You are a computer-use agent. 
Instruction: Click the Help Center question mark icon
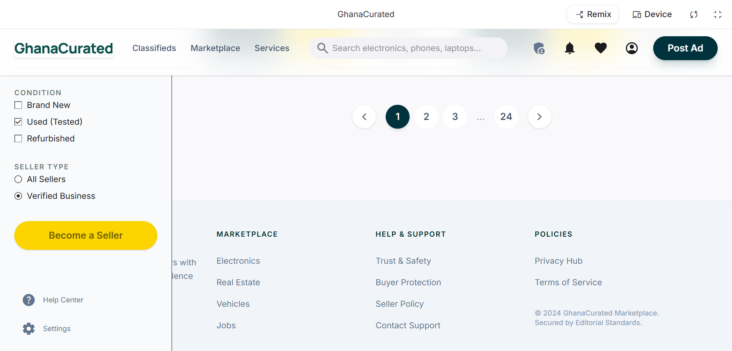coord(29,300)
